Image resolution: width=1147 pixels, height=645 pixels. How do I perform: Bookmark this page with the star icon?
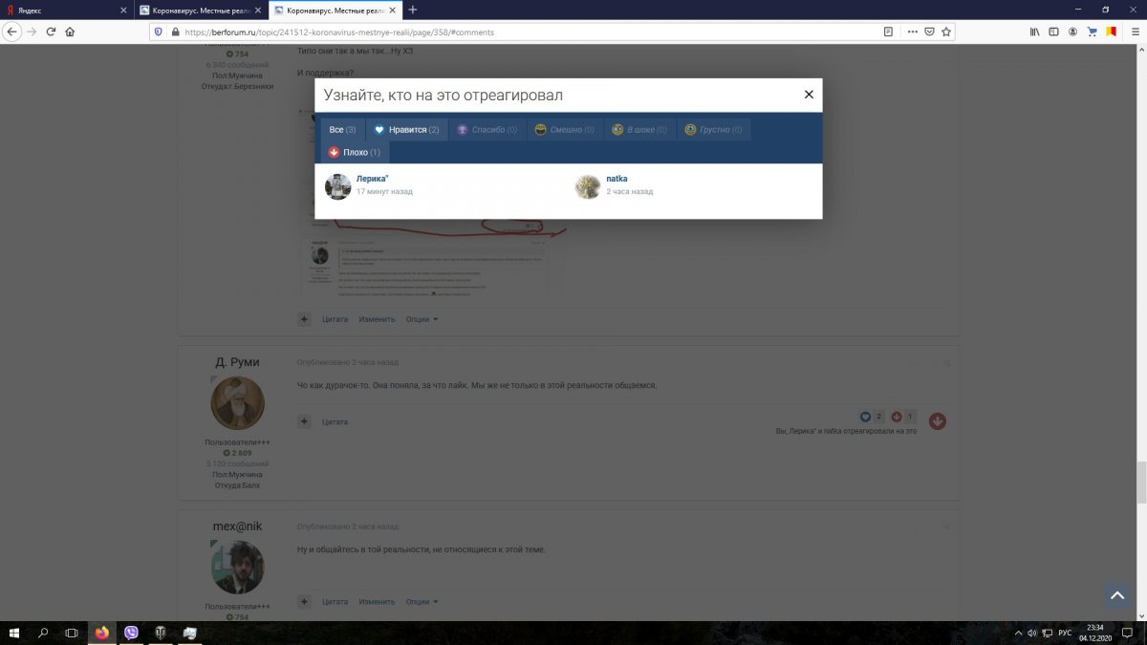946,32
